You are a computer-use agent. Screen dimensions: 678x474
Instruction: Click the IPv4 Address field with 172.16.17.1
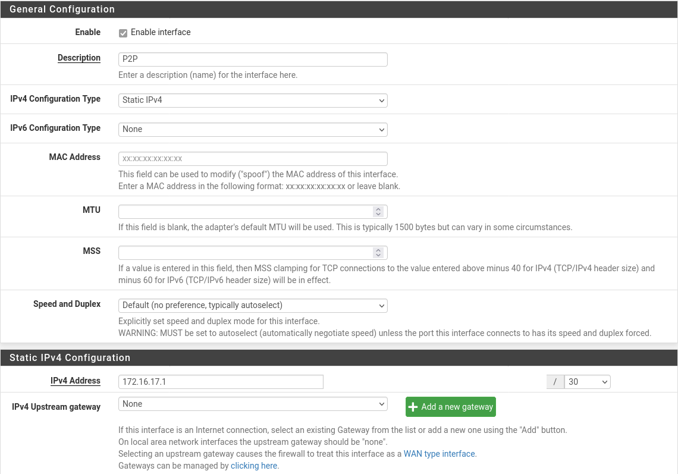pos(221,382)
